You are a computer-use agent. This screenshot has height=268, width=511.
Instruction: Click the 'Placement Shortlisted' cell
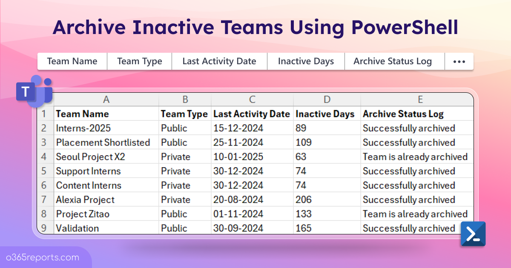point(106,143)
